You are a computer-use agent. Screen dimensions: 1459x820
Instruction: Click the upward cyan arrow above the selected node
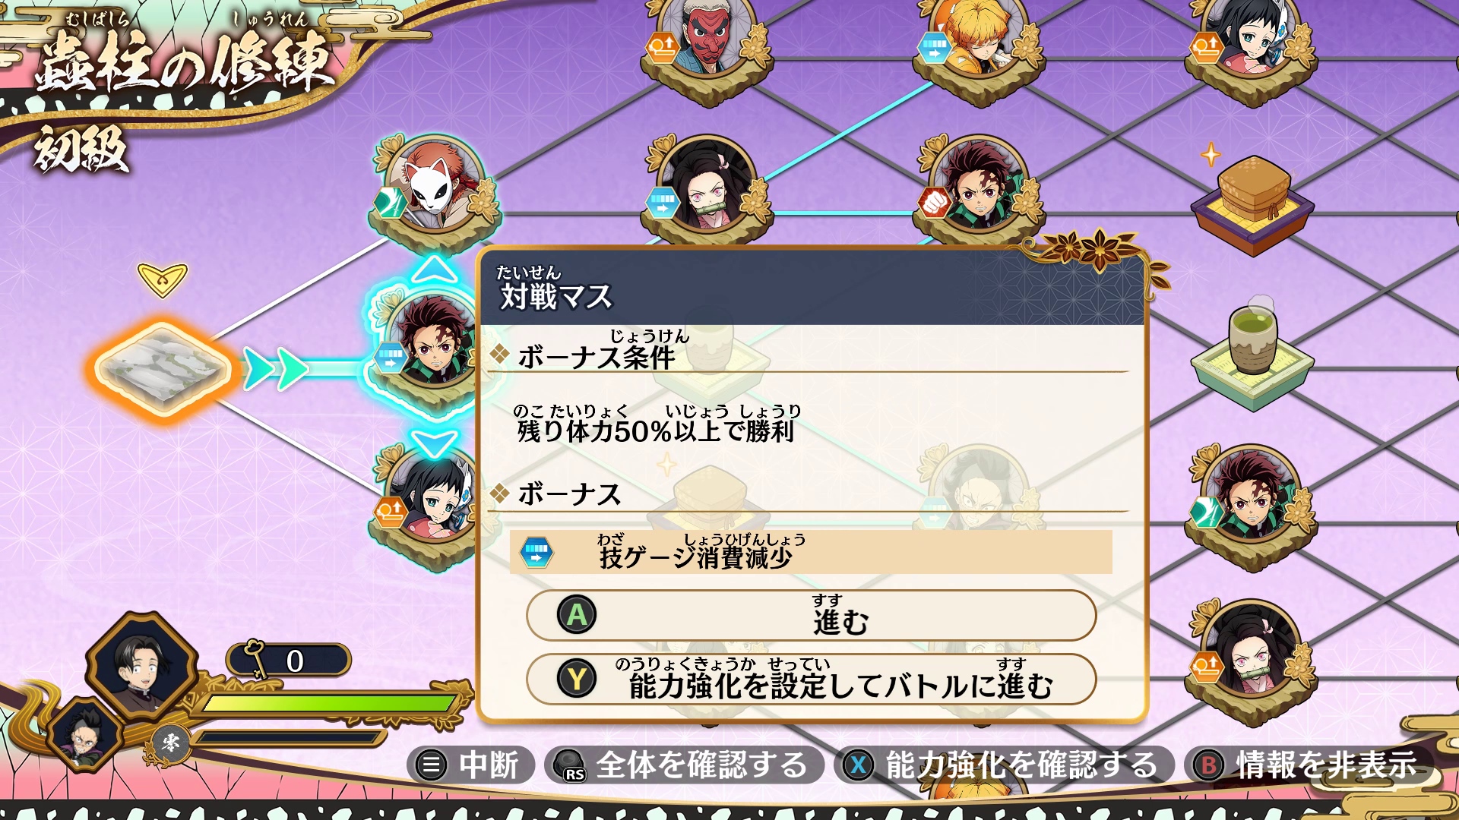pyautogui.click(x=434, y=270)
